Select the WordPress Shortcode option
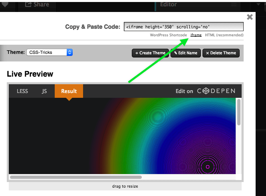This screenshot has width=266, height=196. point(168,35)
